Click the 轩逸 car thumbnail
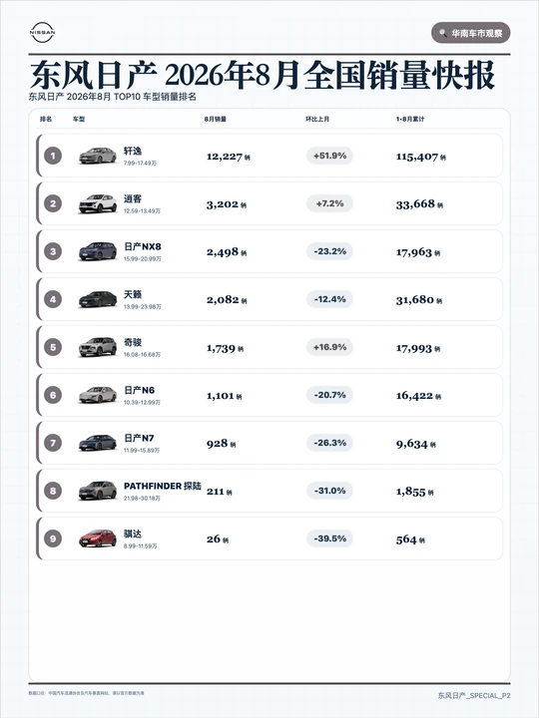 (98, 156)
